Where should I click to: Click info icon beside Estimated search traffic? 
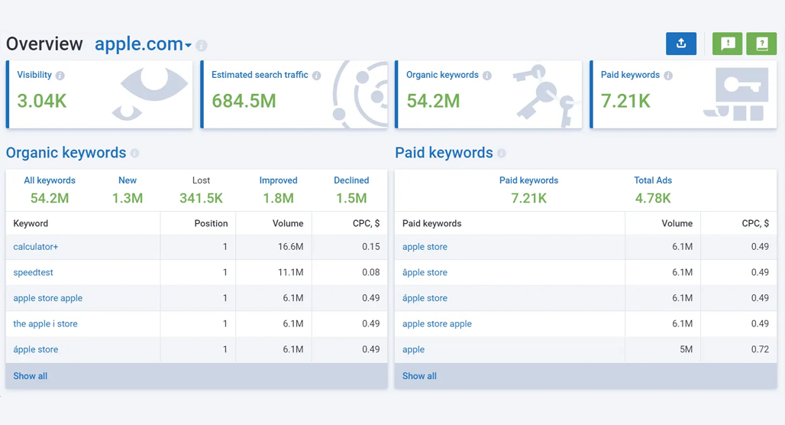(316, 76)
